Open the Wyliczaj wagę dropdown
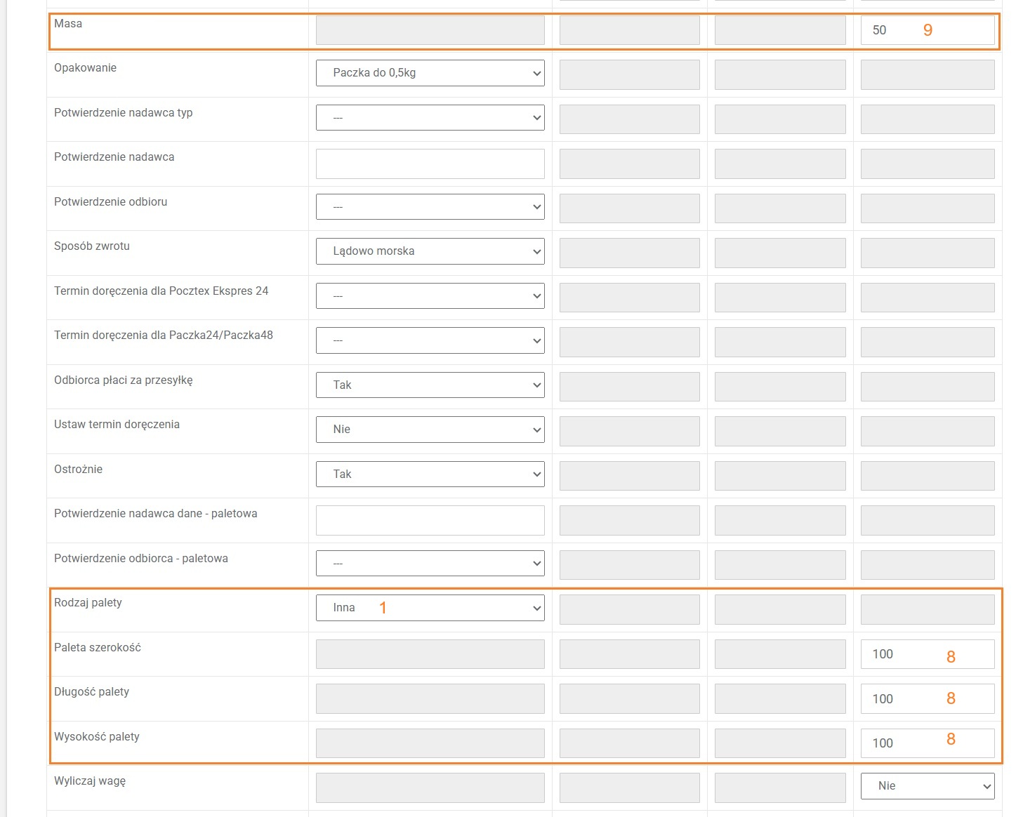This screenshot has height=817, width=1016. coord(927,786)
